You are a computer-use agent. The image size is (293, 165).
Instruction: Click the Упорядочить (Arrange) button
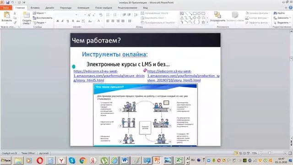point(217,17)
